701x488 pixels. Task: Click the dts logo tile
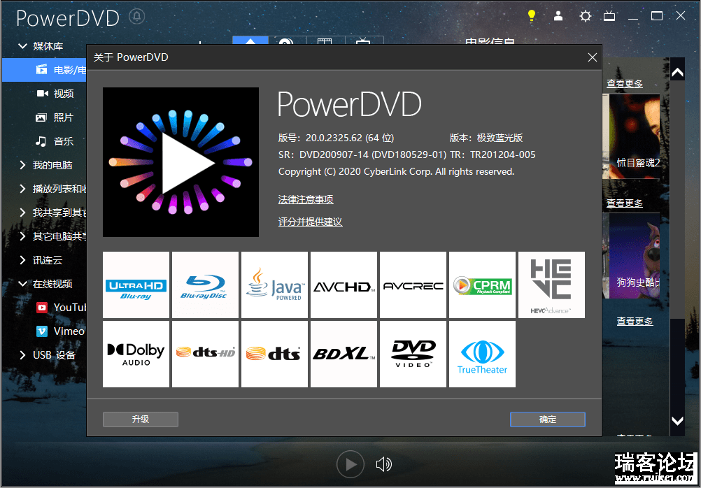coord(274,354)
